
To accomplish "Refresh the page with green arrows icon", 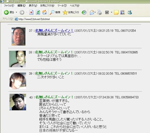I will [38, 12].
